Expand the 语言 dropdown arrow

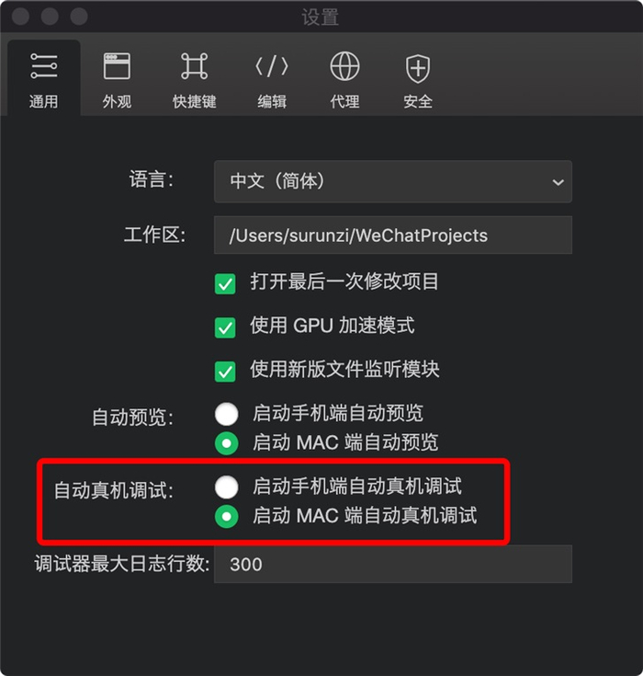[558, 182]
